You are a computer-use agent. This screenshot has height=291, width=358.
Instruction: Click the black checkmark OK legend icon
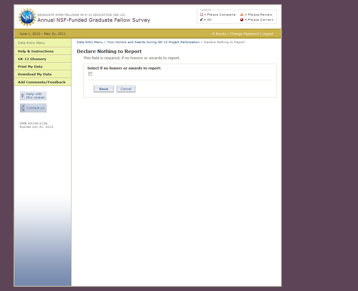(x=201, y=20)
